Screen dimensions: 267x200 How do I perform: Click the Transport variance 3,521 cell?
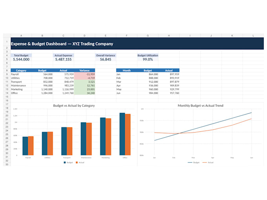84,82
